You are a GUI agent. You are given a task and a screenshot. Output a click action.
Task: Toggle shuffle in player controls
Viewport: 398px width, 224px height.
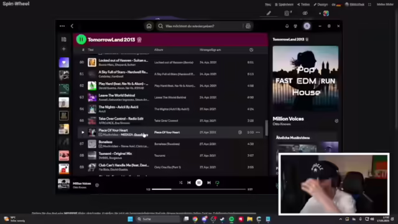181,182
